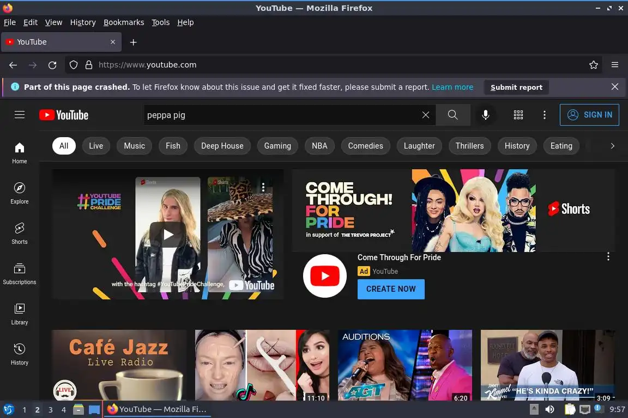Screen dimensions: 628x418
Task: Open the Come Through For Pride banner
Action: pyautogui.click(x=454, y=211)
